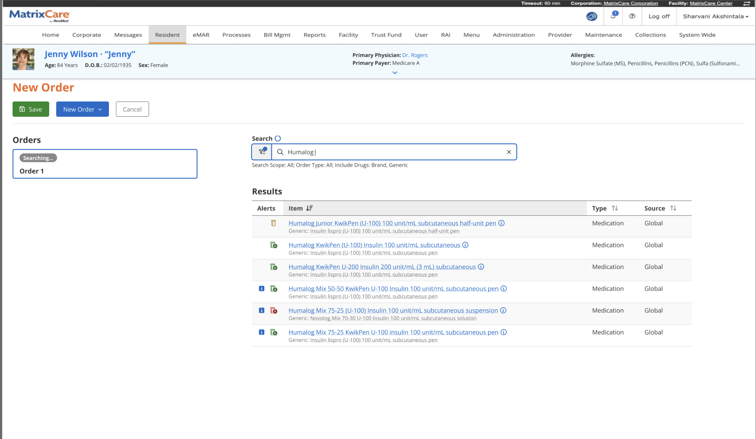This screenshot has height=439, width=756.
Task: Click red formulary icon for Mix 75-25 suspension
Action: [274, 311]
